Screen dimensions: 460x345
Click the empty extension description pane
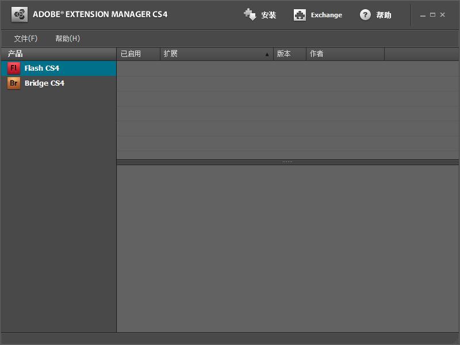tap(287, 247)
